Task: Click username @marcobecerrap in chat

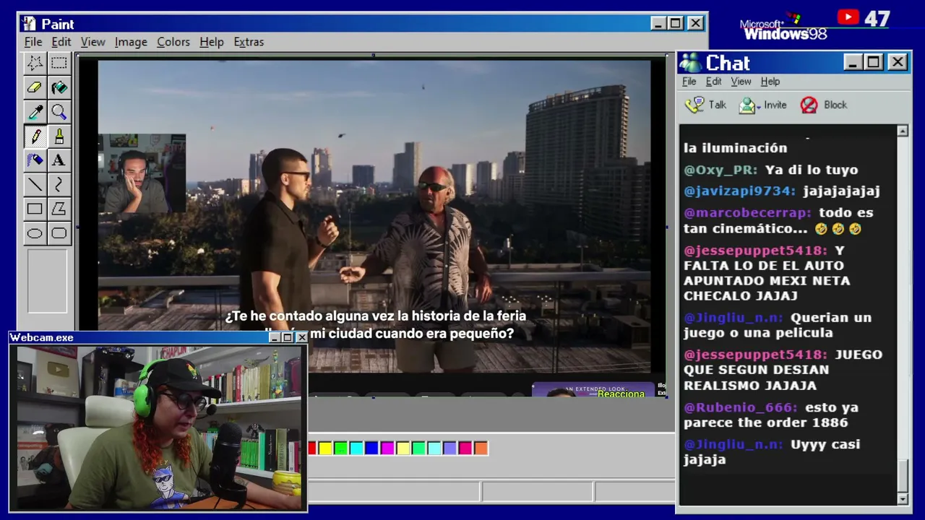Action: [x=748, y=213]
